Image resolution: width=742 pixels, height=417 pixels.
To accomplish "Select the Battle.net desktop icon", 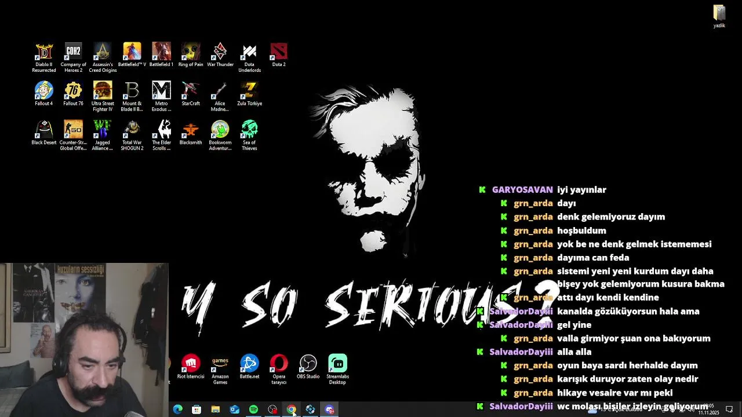I will pyautogui.click(x=249, y=367).
